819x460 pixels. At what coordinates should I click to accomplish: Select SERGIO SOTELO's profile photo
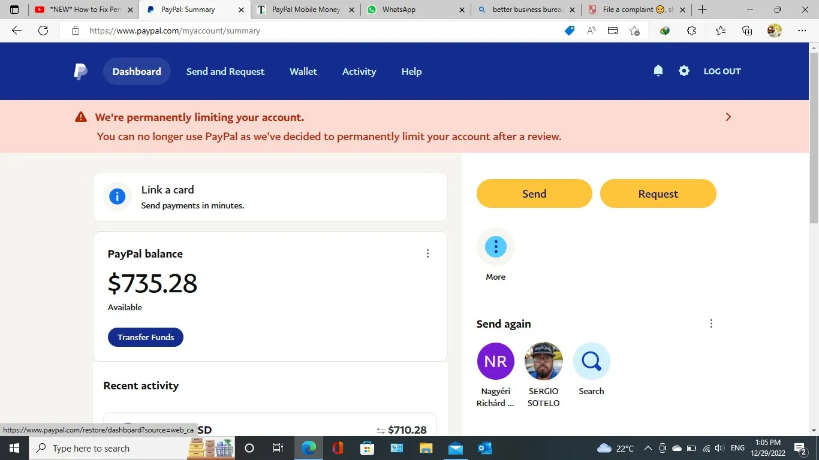pos(543,361)
